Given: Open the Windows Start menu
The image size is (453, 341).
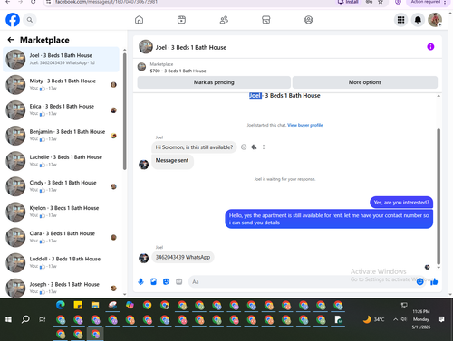Looking at the screenshot, I should [x=8, y=319].
